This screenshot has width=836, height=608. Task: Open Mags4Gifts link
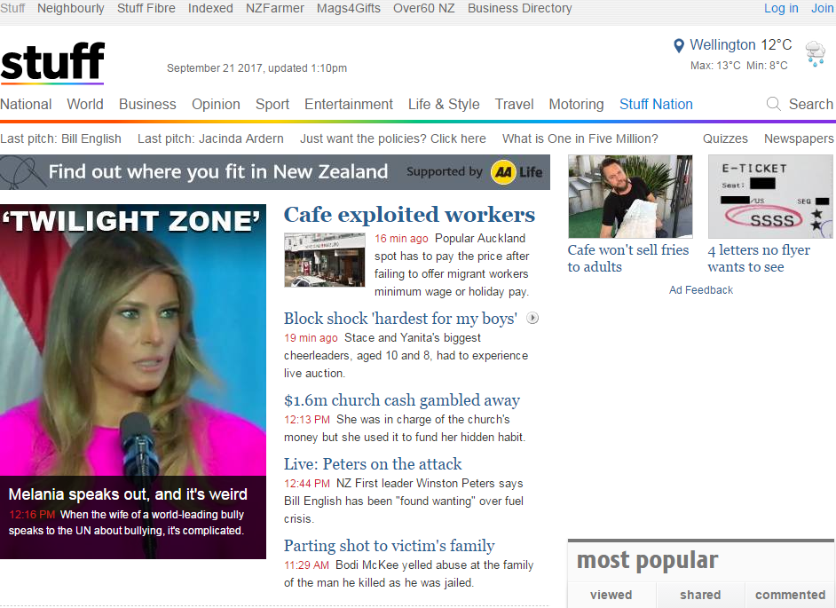pyautogui.click(x=349, y=9)
